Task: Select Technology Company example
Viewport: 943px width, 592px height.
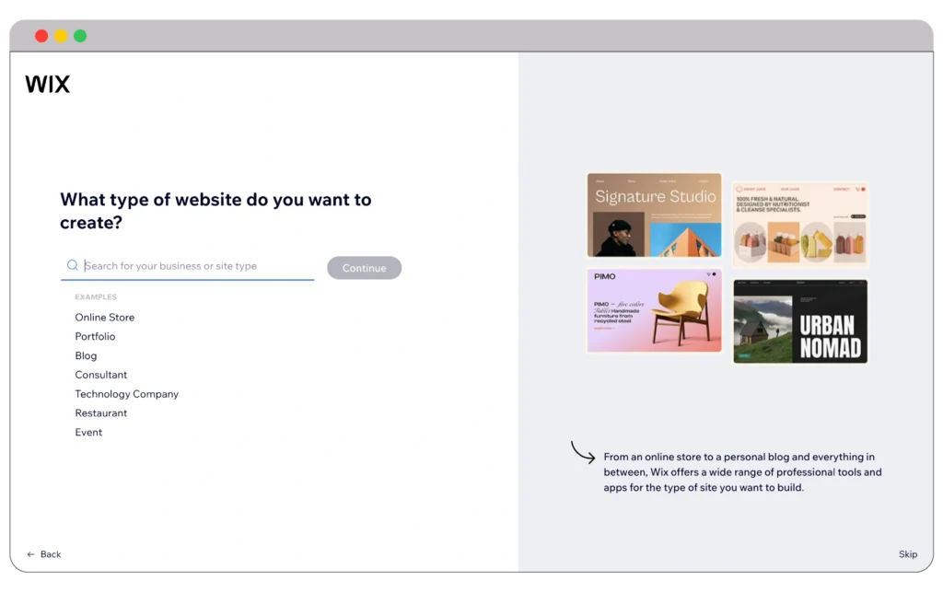Action: (x=126, y=393)
